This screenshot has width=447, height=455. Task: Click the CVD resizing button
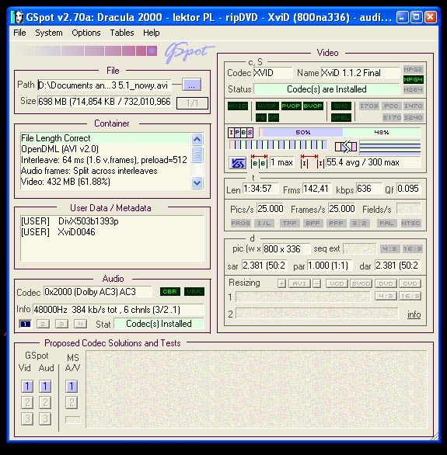410,283
